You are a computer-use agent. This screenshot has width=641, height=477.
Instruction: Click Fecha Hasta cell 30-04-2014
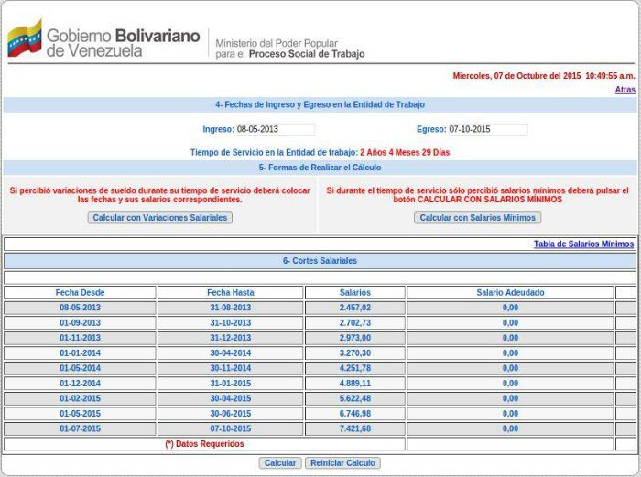pyautogui.click(x=231, y=353)
